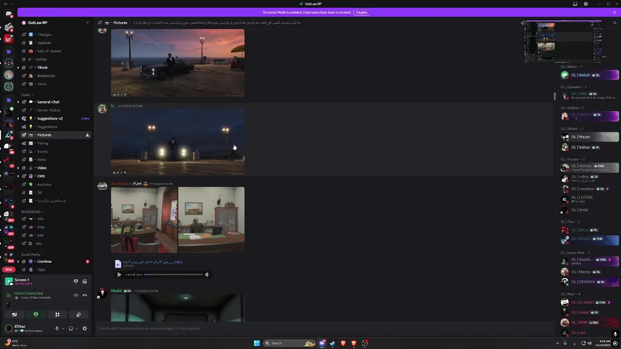
Task: Open Discord direct messages home icon
Action: [9, 14]
